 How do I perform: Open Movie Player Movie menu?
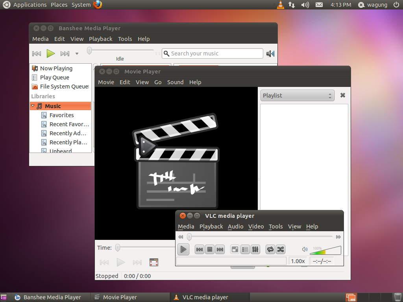(106, 82)
